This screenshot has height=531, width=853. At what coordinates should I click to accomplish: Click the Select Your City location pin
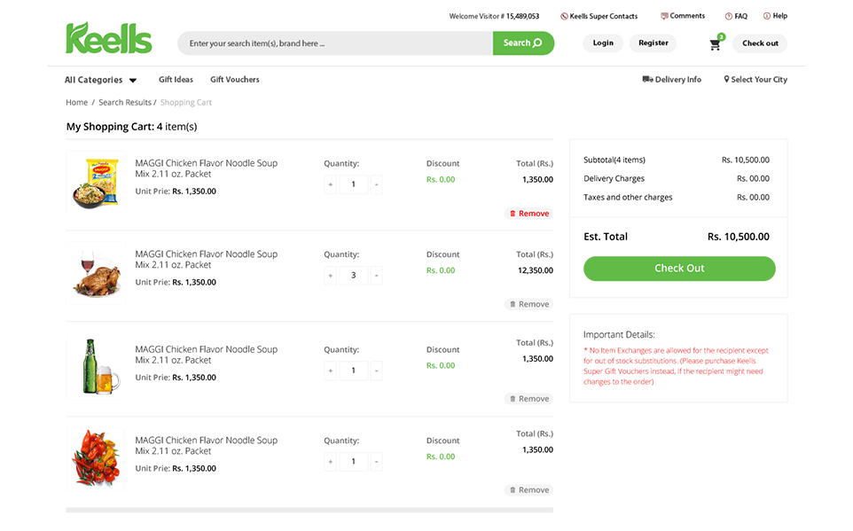click(x=726, y=80)
